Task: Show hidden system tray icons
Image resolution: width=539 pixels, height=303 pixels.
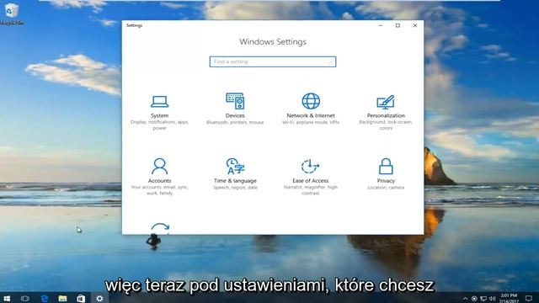Action: [x=465, y=299]
